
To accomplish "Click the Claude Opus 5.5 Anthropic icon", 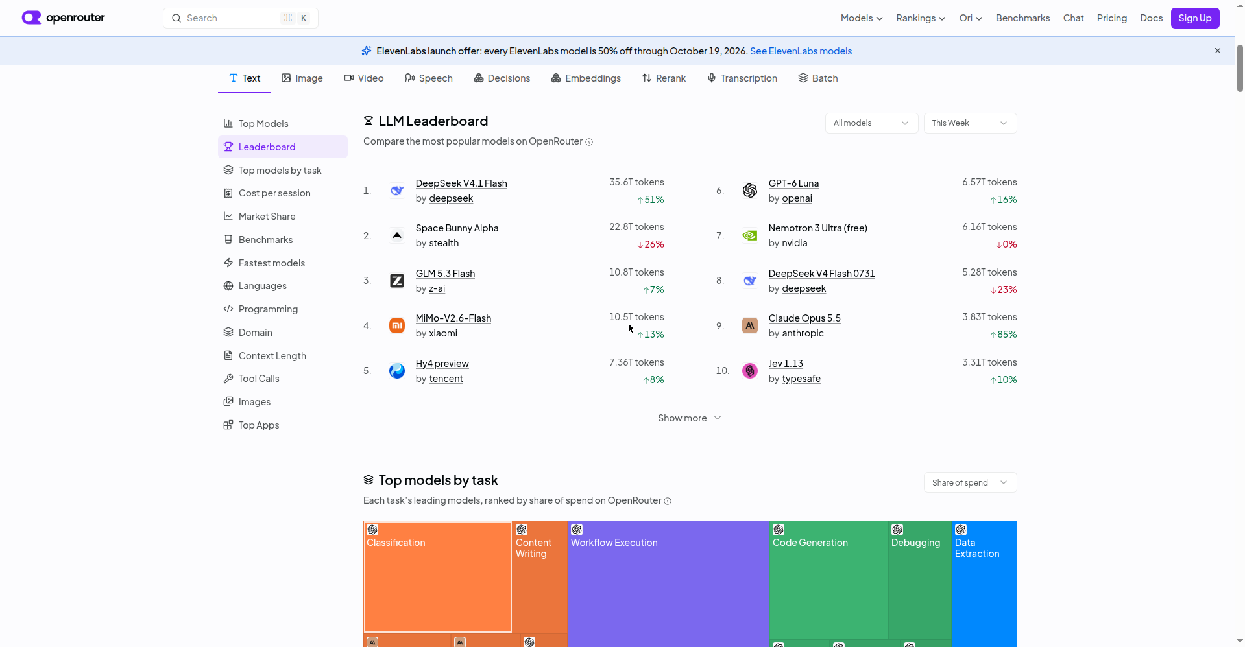I will tap(750, 325).
